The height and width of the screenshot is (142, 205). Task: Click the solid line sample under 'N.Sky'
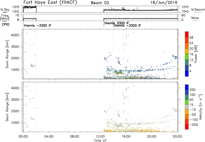(5, 12)
